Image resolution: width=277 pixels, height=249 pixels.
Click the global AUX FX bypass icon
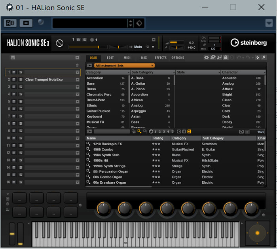[x=213, y=57]
